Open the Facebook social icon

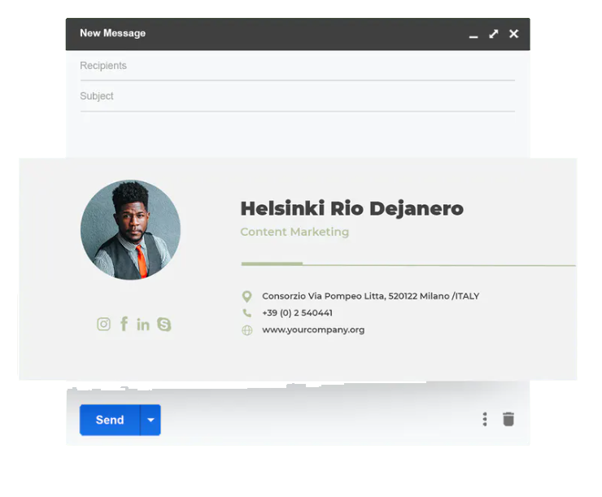click(x=124, y=324)
